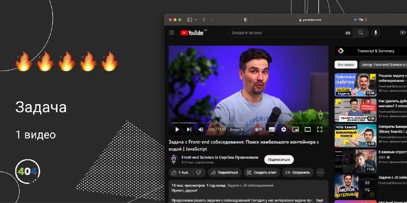This screenshot has width=407, height=203.
Task: Click the video progress bar
Action: 249,123
